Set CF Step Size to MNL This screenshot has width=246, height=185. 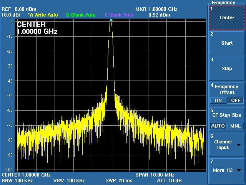[236, 126]
